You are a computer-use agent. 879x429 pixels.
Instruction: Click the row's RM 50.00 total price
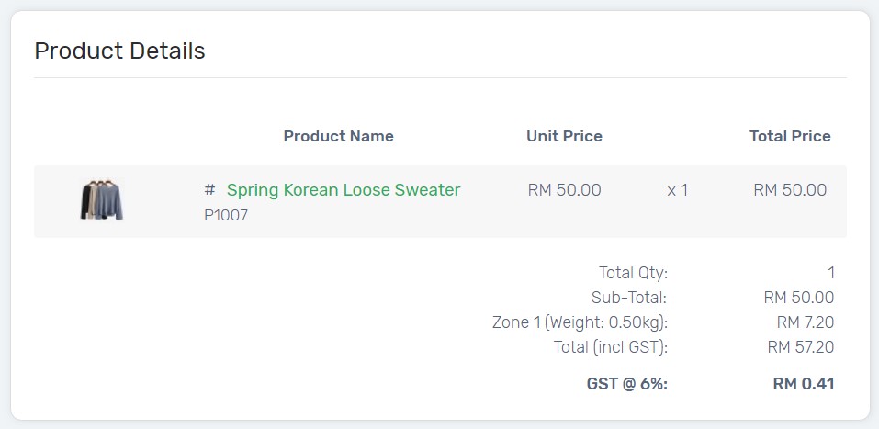pyautogui.click(x=790, y=190)
